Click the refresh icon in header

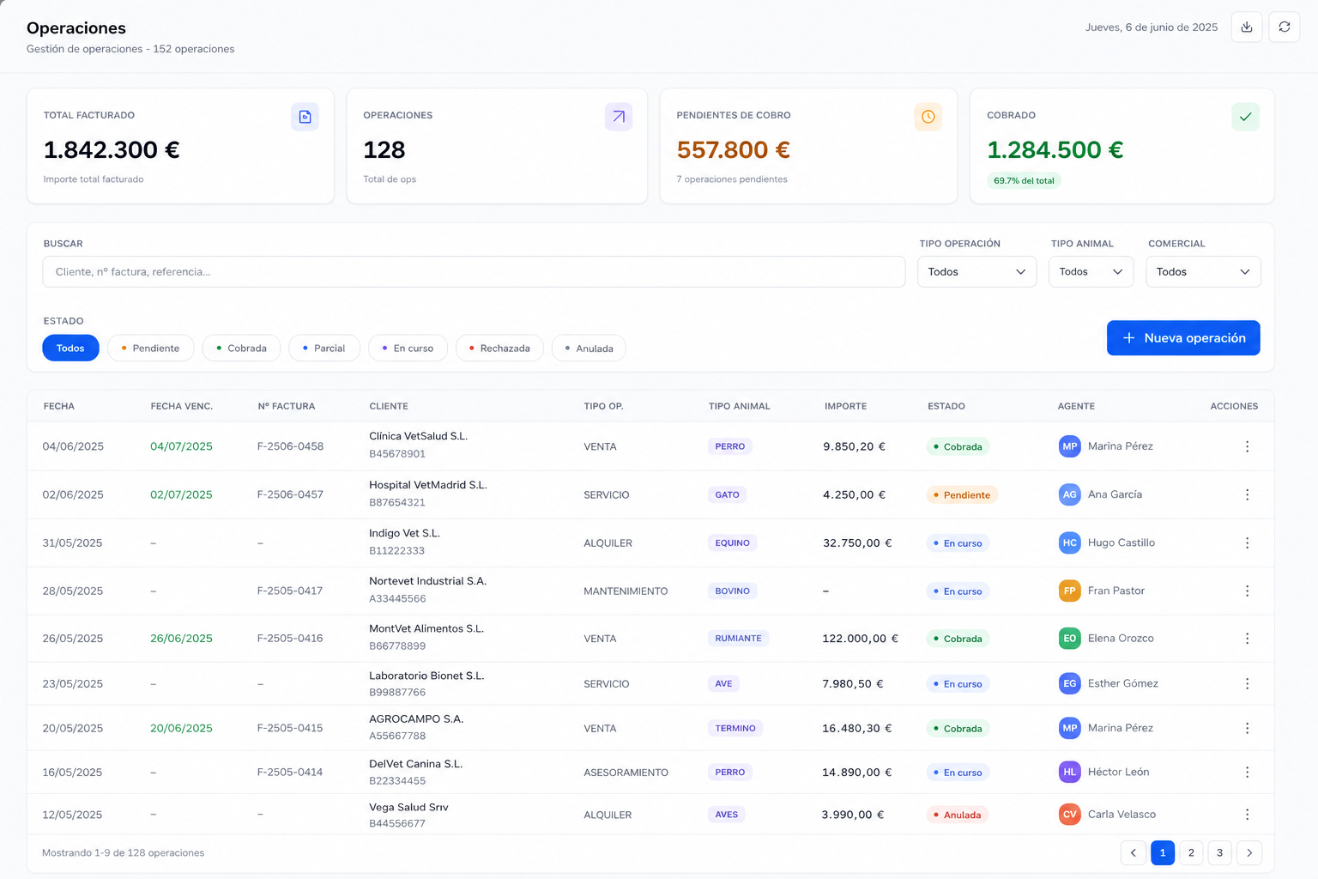click(x=1284, y=27)
